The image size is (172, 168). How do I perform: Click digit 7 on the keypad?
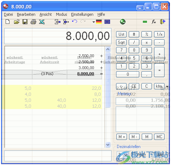[121, 50]
